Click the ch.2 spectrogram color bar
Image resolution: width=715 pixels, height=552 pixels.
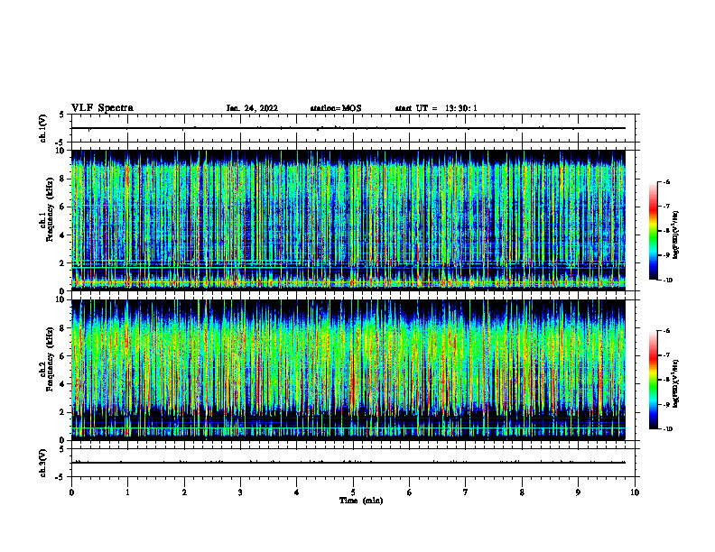653,380
